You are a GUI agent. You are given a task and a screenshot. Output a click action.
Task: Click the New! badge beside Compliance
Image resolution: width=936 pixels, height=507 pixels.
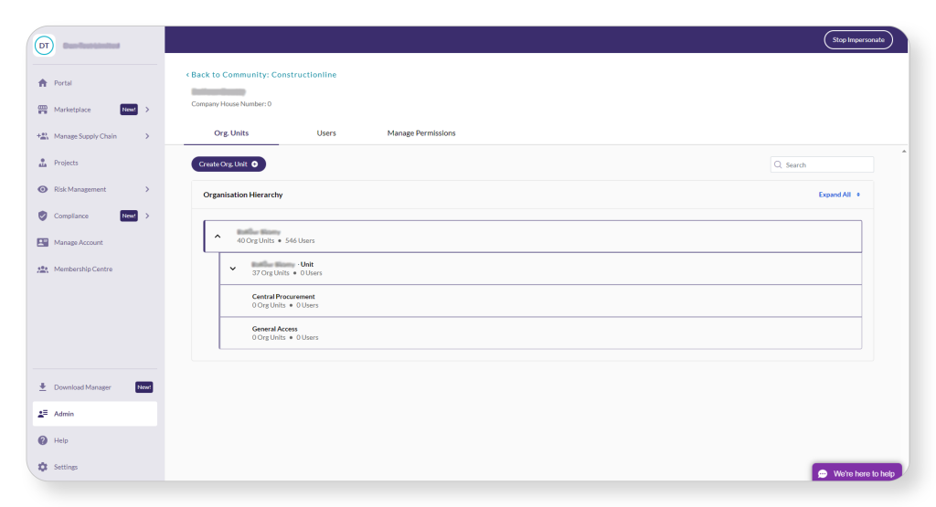pyautogui.click(x=129, y=216)
